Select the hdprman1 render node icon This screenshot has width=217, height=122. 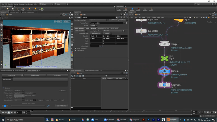[x=164, y=85]
